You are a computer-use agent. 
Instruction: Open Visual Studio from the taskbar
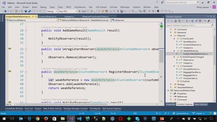tap(71, 119)
